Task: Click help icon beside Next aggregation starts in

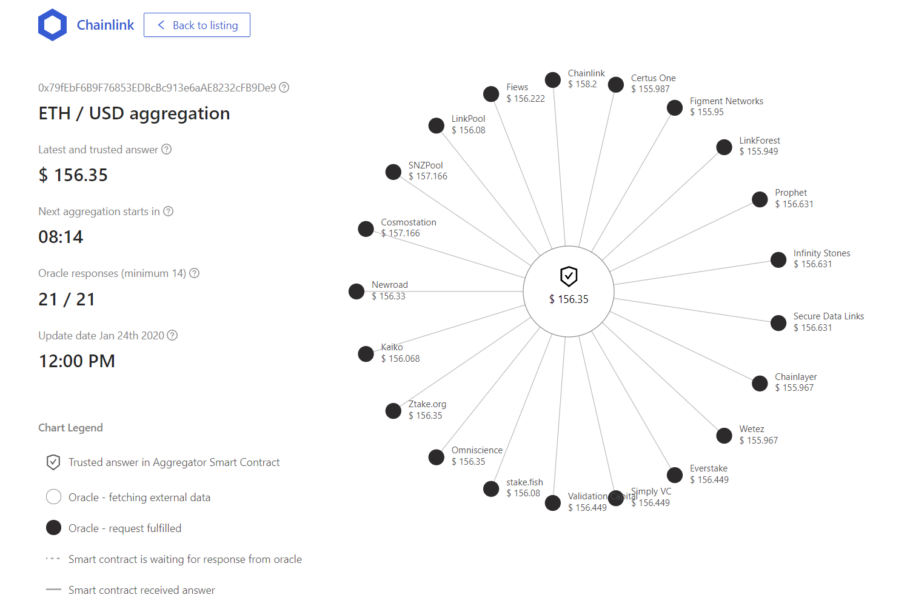Action: tap(169, 211)
